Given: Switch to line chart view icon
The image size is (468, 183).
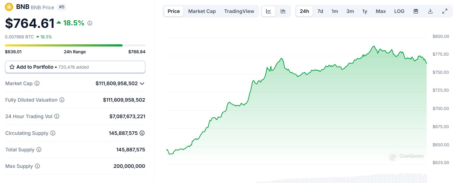Looking at the screenshot, I should point(268,11).
